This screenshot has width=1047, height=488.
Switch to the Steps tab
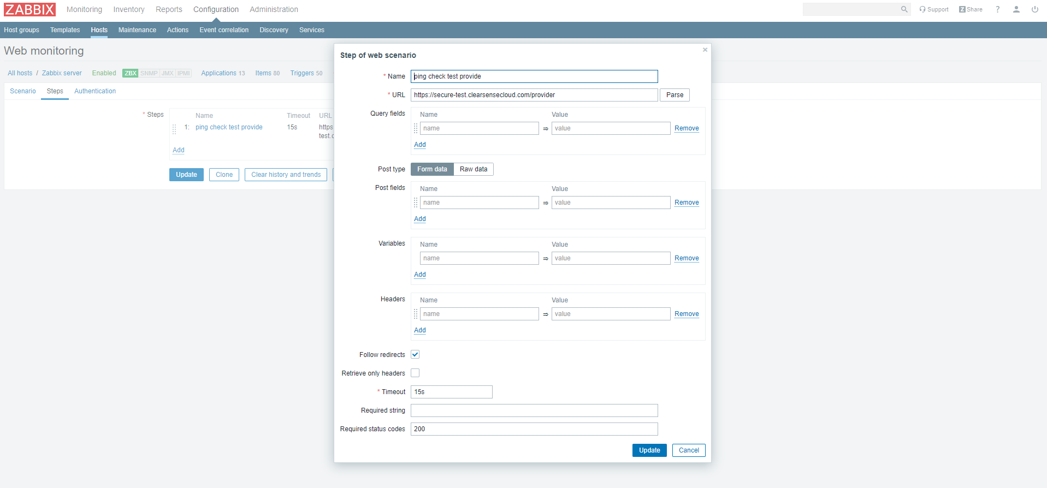coord(55,91)
